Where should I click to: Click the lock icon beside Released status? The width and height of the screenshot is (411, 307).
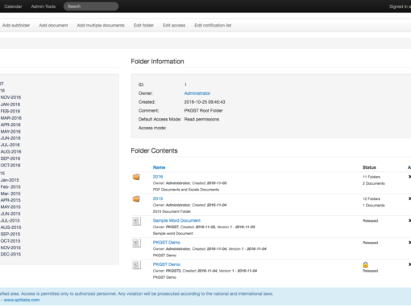click(x=365, y=264)
